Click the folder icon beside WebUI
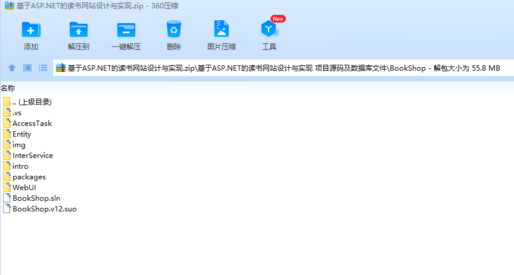The height and width of the screenshot is (275, 514). pyautogui.click(x=7, y=187)
